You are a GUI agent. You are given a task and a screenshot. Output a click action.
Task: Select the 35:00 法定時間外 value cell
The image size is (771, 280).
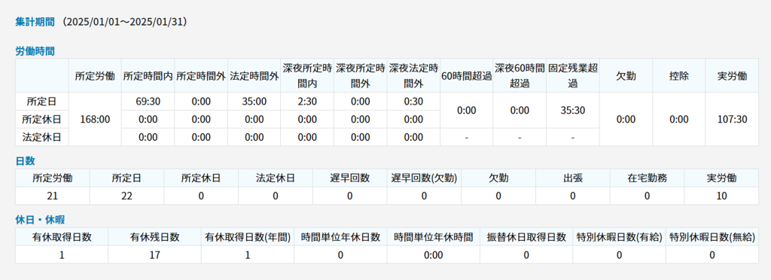[254, 101]
